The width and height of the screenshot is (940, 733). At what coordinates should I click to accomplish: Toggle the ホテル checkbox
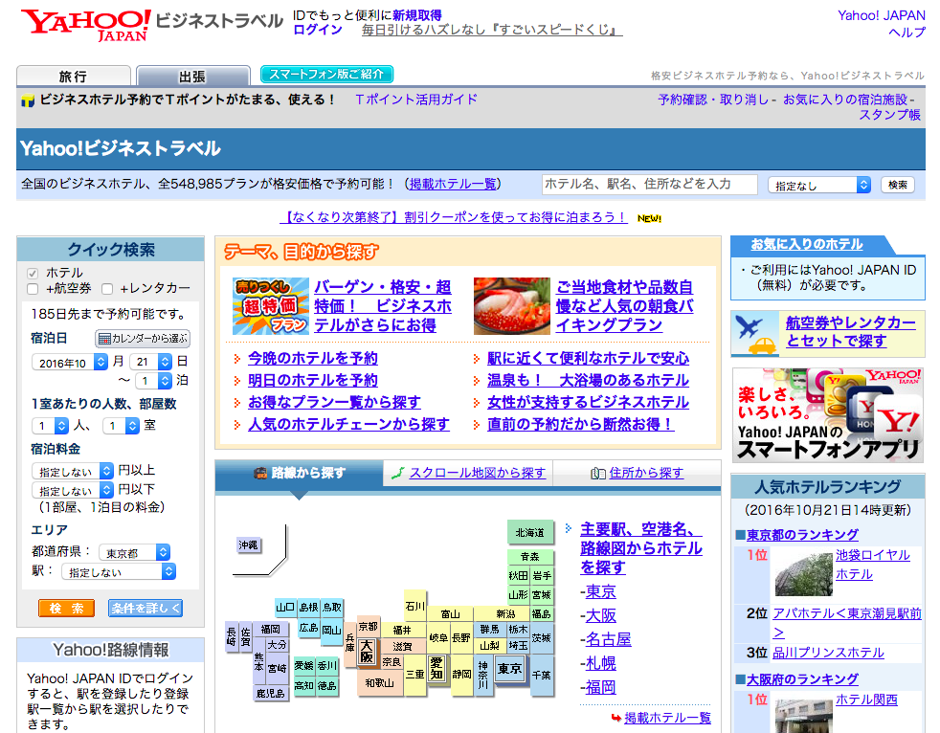(x=33, y=274)
